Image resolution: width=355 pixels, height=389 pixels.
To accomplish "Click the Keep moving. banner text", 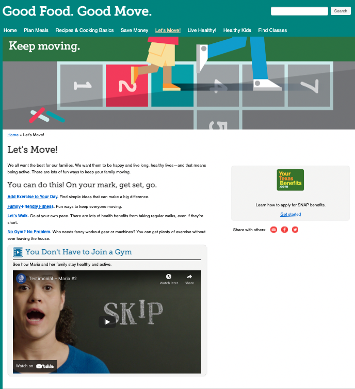I will click(x=44, y=46).
